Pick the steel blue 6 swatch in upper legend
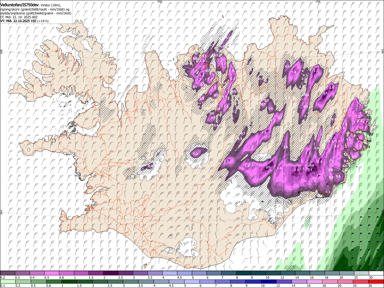Viewport: 384px width, 288px height. click(x=214, y=273)
